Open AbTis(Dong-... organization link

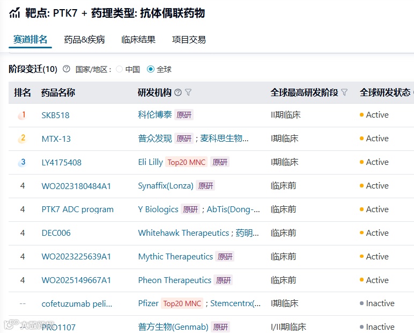233,209
